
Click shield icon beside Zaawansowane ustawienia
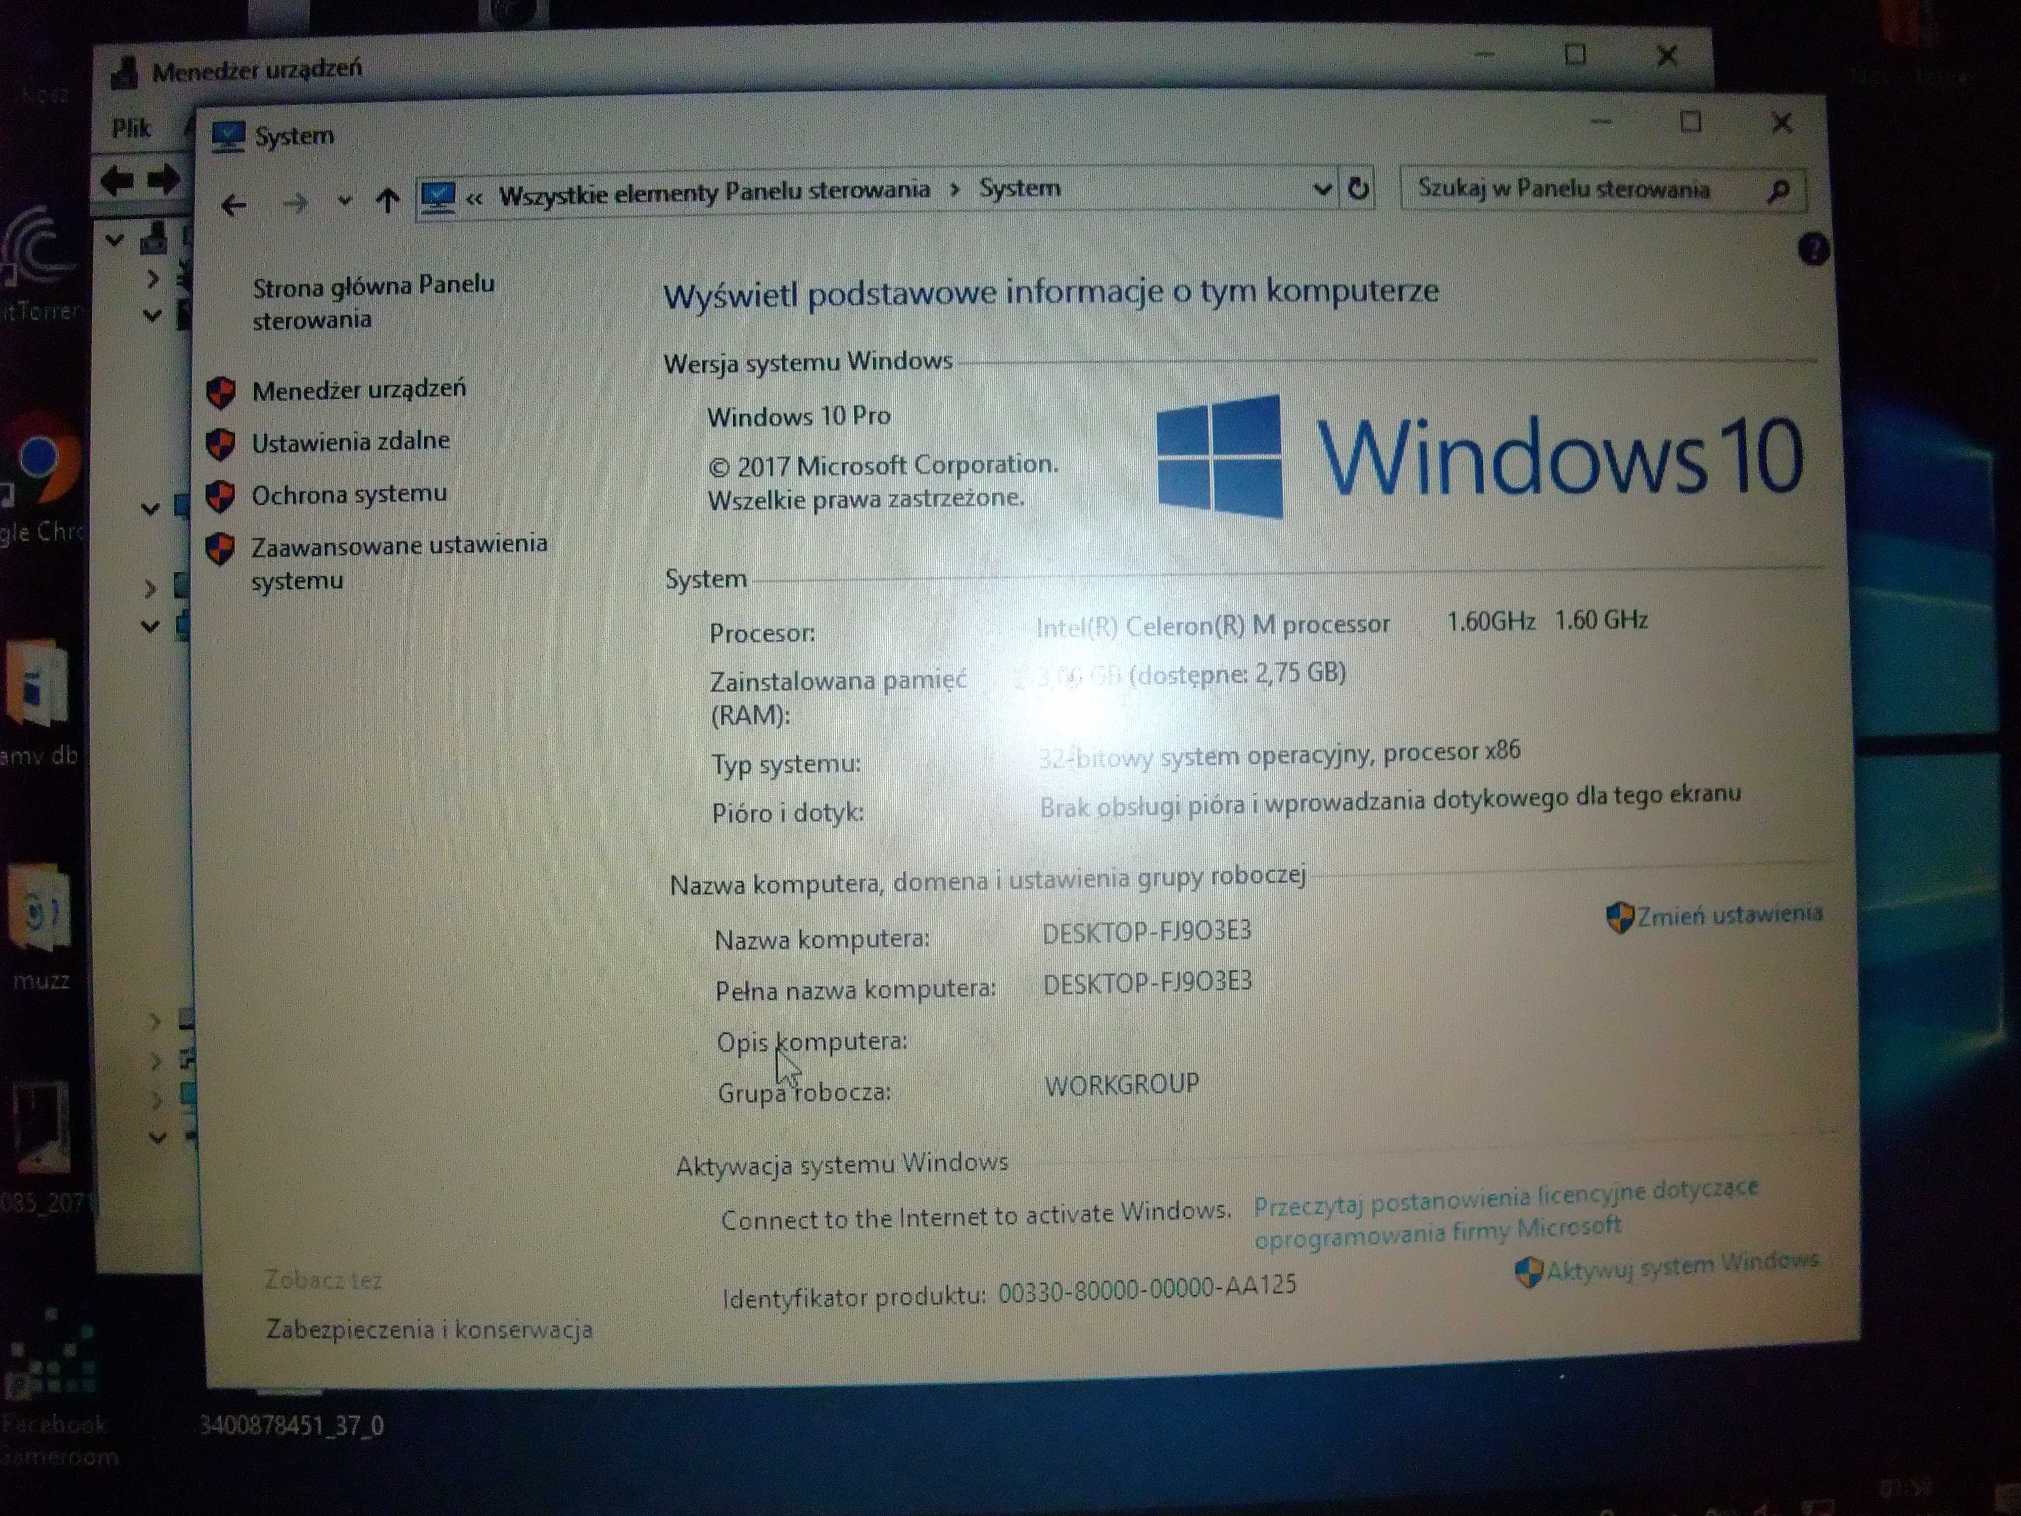pos(219,549)
